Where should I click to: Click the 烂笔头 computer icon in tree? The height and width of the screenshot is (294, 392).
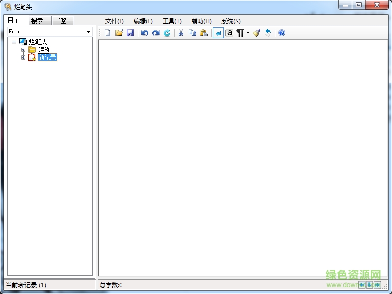[x=23, y=42]
